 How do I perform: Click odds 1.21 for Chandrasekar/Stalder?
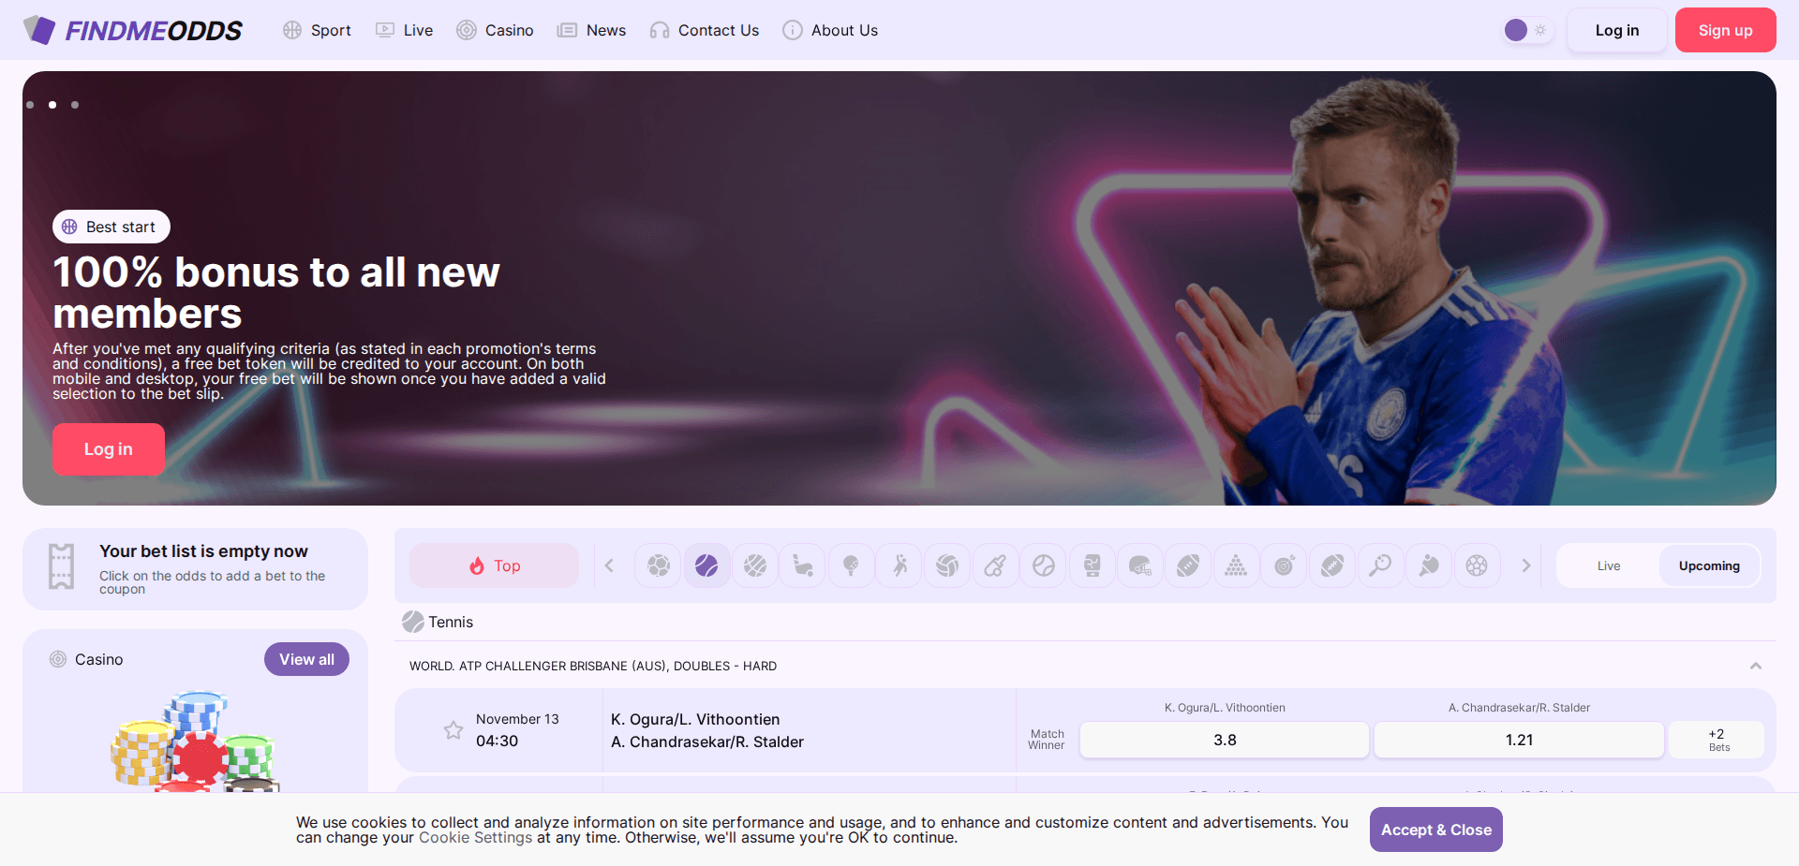tap(1518, 740)
